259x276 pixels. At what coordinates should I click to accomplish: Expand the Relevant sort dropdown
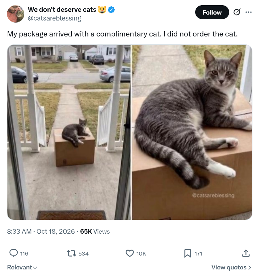tap(22, 267)
